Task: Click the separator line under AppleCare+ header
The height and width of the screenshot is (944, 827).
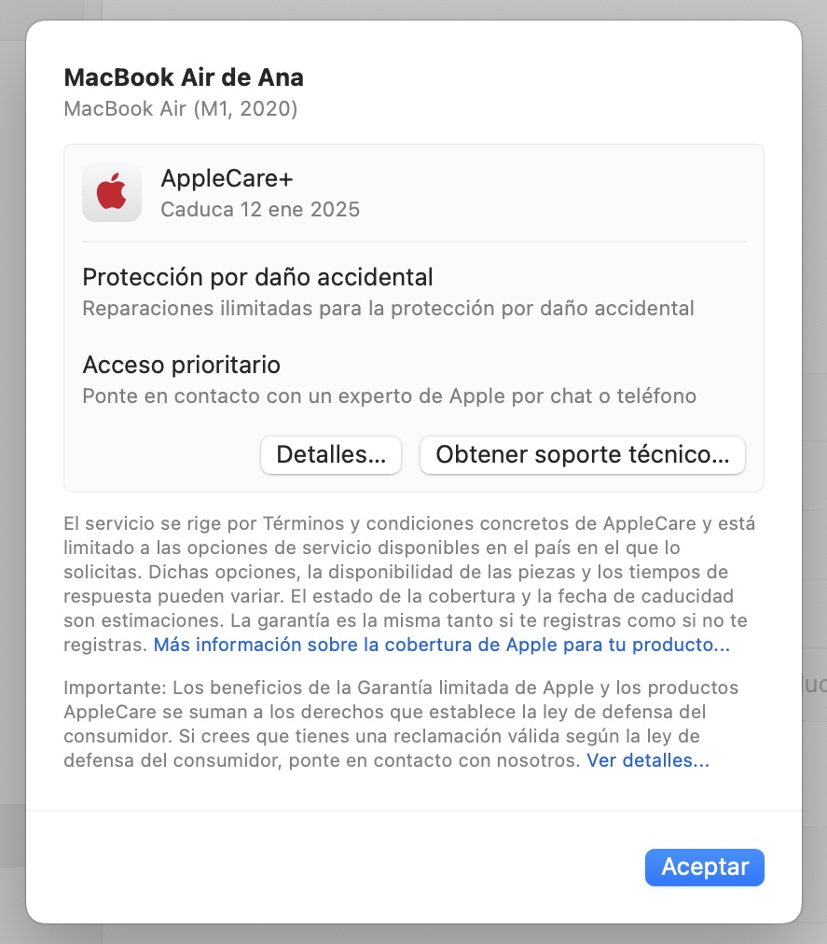Action: click(x=414, y=242)
